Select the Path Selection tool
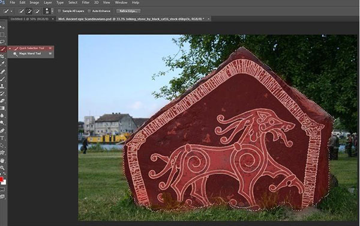 point(2,145)
